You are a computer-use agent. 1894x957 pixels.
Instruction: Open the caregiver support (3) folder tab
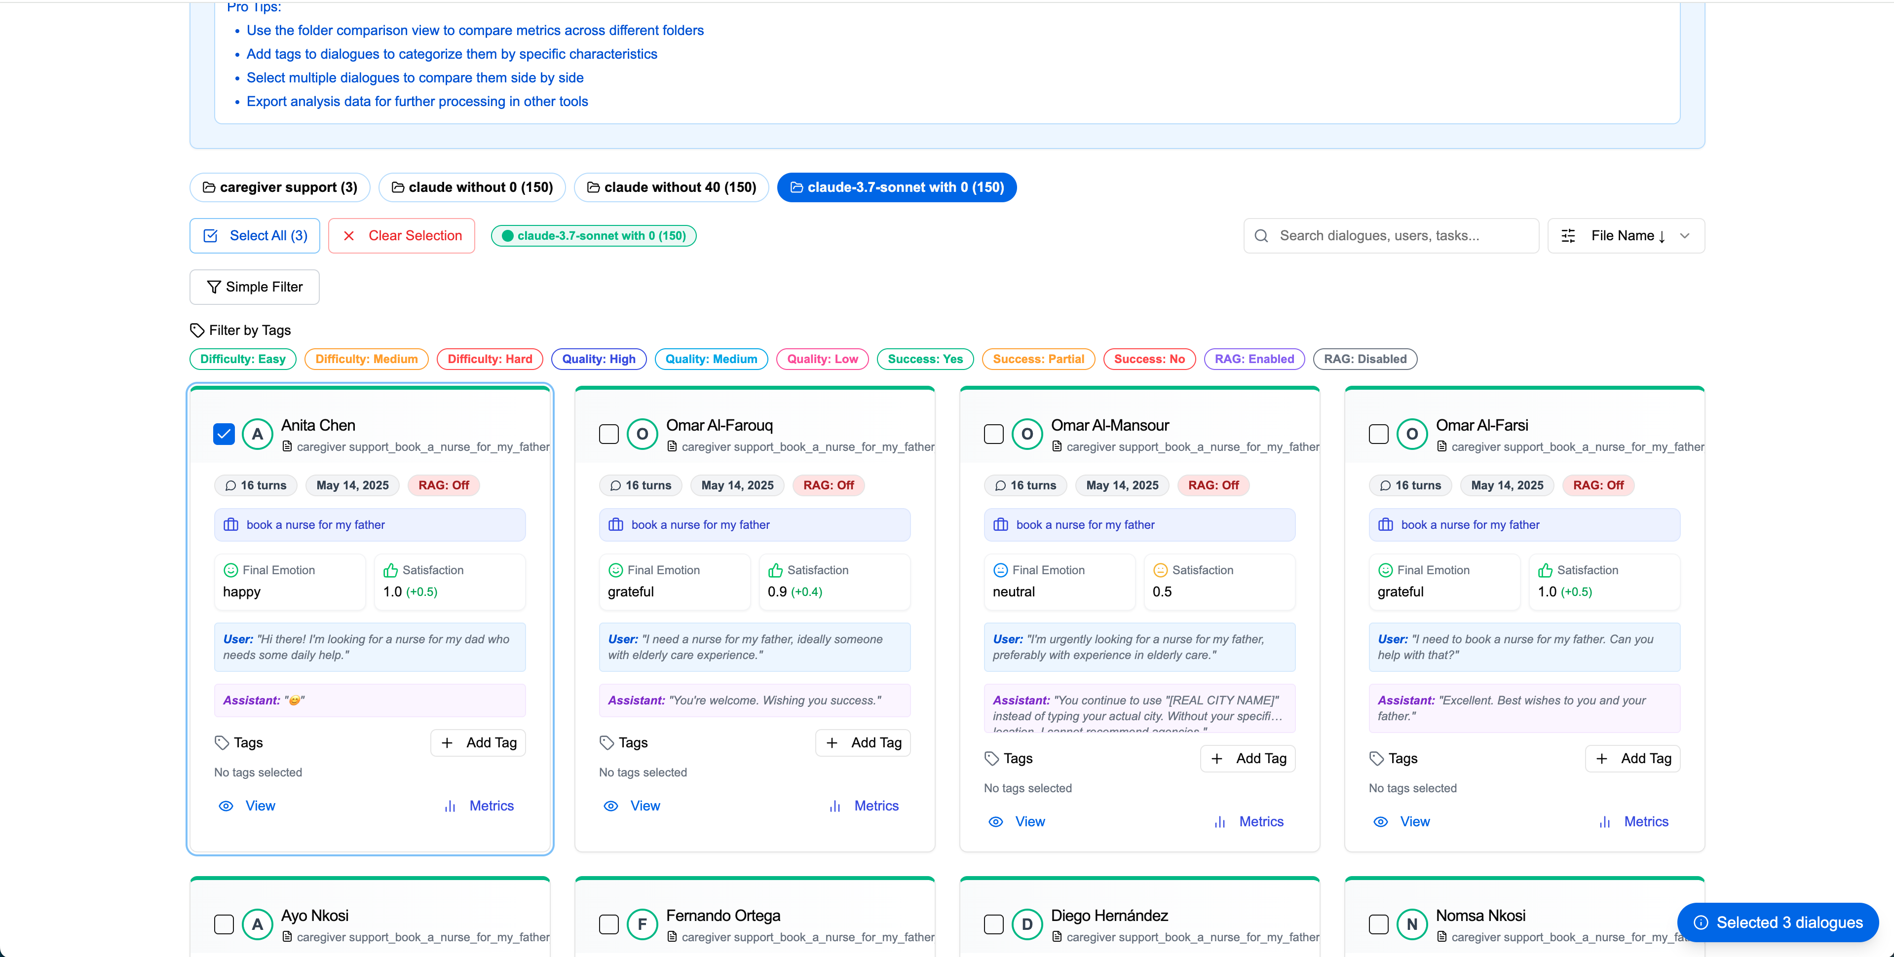(x=279, y=186)
